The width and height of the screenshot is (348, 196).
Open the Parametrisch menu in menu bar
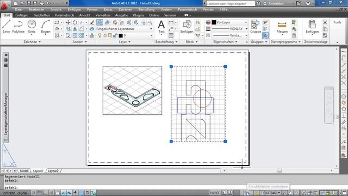187,10
